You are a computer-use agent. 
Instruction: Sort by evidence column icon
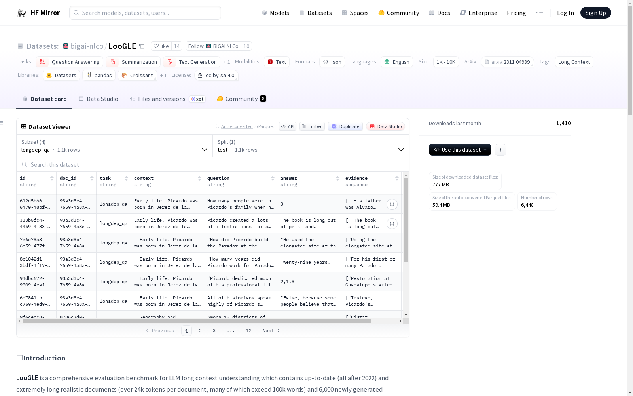[x=397, y=178]
